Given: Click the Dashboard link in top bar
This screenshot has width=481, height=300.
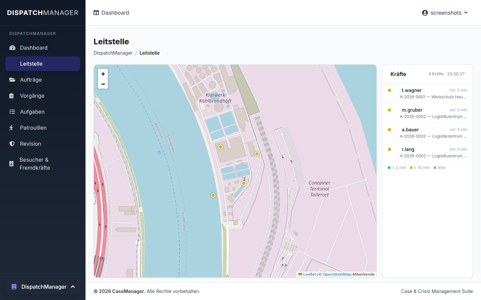Looking at the screenshot, I should tap(111, 13).
